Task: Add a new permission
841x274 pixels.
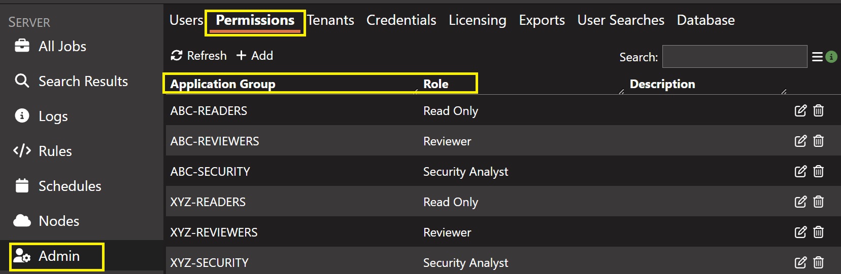Action: pyautogui.click(x=255, y=56)
